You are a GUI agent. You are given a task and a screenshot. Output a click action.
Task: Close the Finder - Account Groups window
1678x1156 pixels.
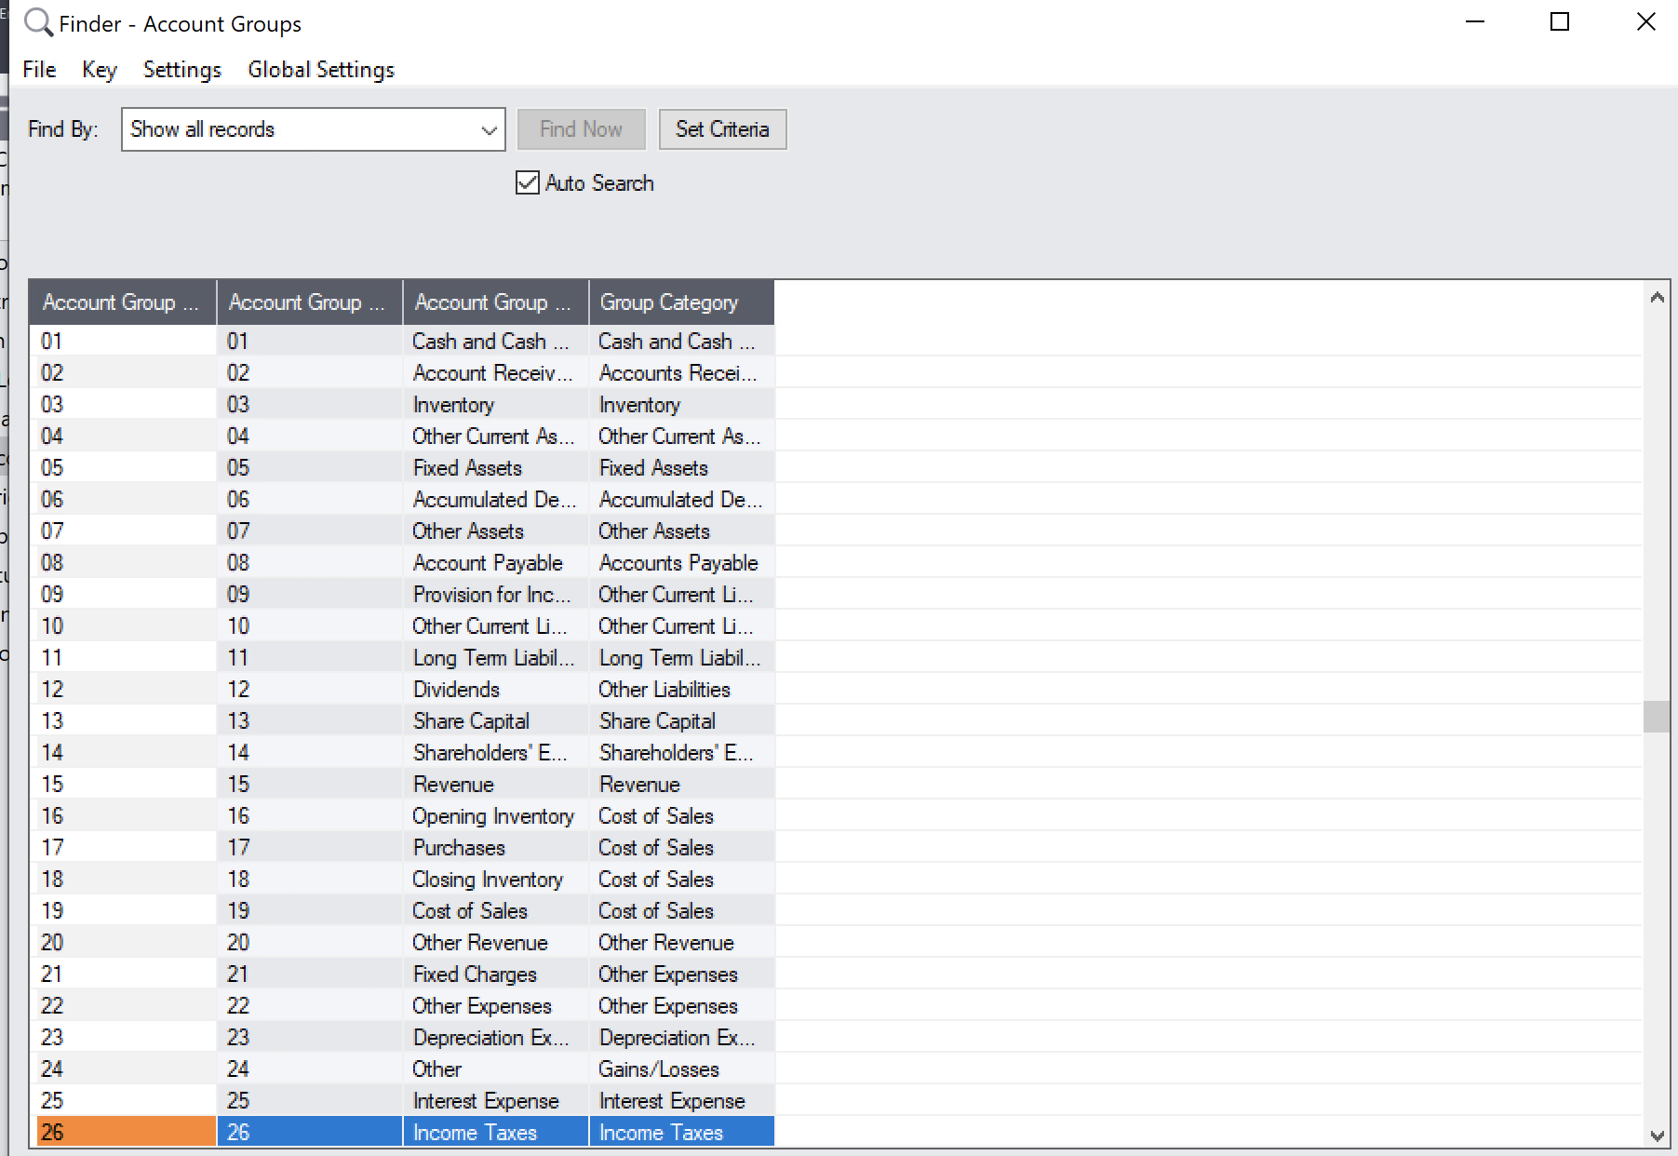(x=1645, y=21)
